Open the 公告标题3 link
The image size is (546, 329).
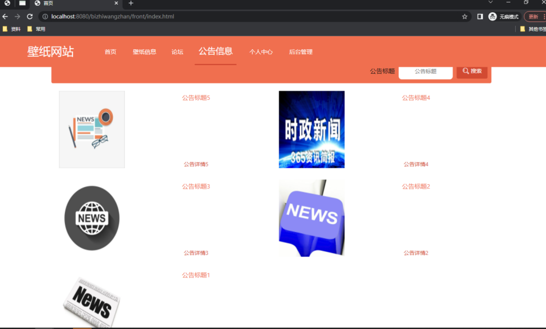pyautogui.click(x=196, y=186)
